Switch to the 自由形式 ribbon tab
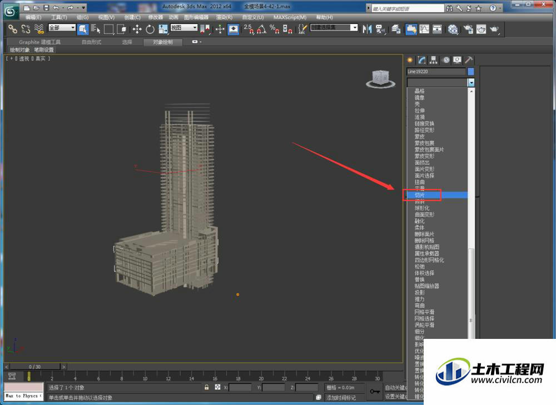The height and width of the screenshot is (405, 556). (x=92, y=42)
